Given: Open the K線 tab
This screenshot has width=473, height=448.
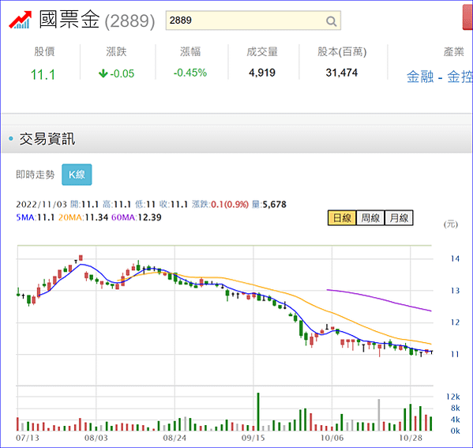Looking at the screenshot, I should (77, 175).
